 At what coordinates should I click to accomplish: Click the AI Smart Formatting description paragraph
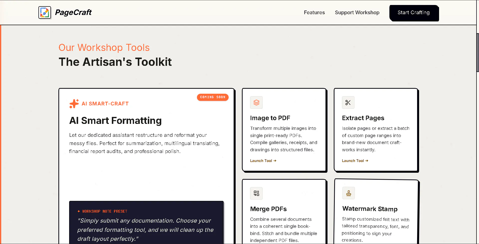(x=145, y=143)
